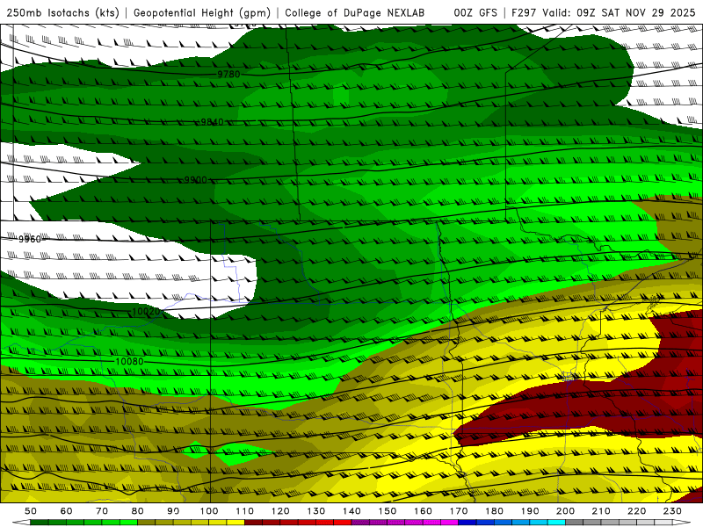Click the 190 value on the color scale

point(530,511)
